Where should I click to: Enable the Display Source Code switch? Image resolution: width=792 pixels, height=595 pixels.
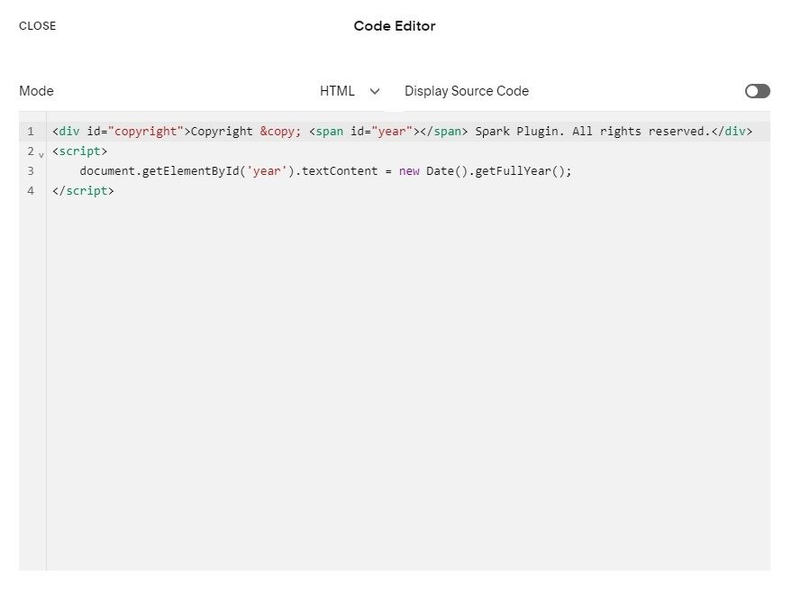click(x=757, y=91)
